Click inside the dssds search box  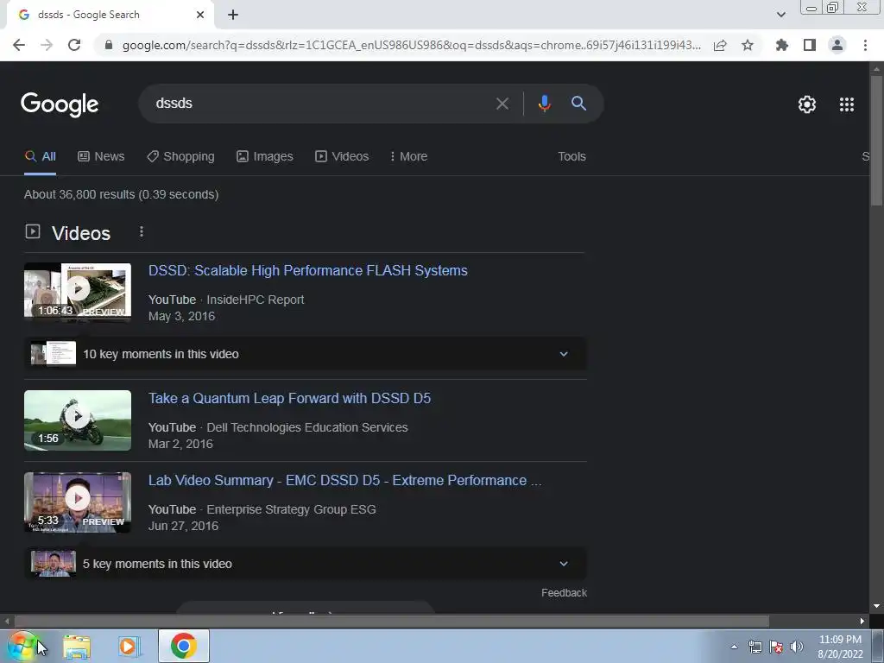click(316, 104)
